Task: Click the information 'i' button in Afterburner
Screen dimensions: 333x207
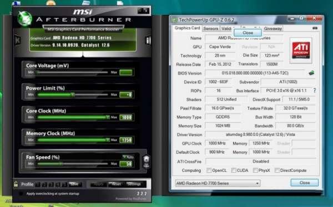Action: click(x=148, y=40)
